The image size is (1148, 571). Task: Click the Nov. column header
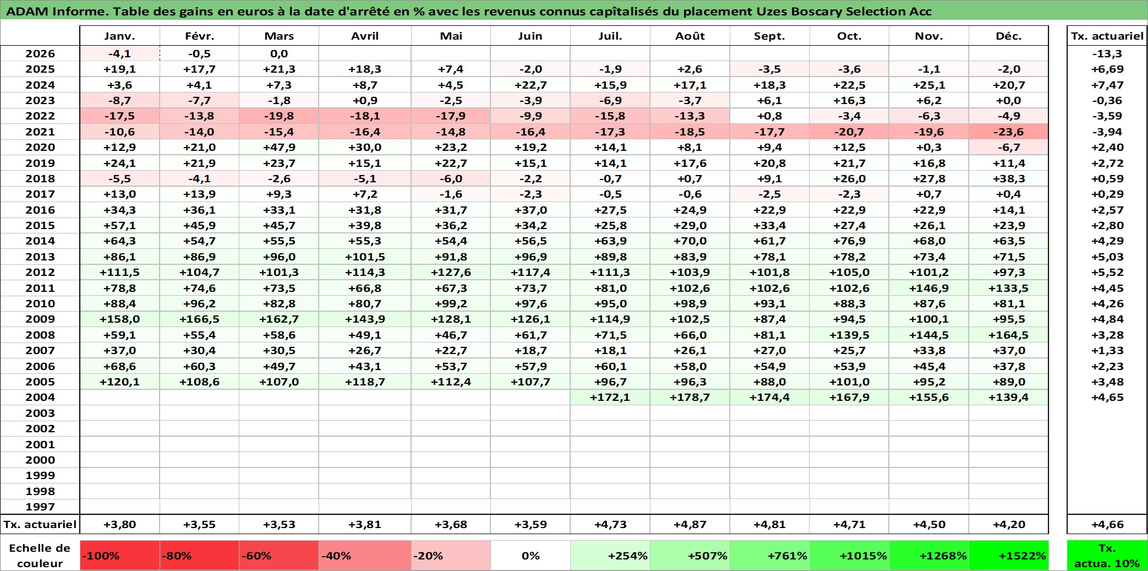click(929, 36)
